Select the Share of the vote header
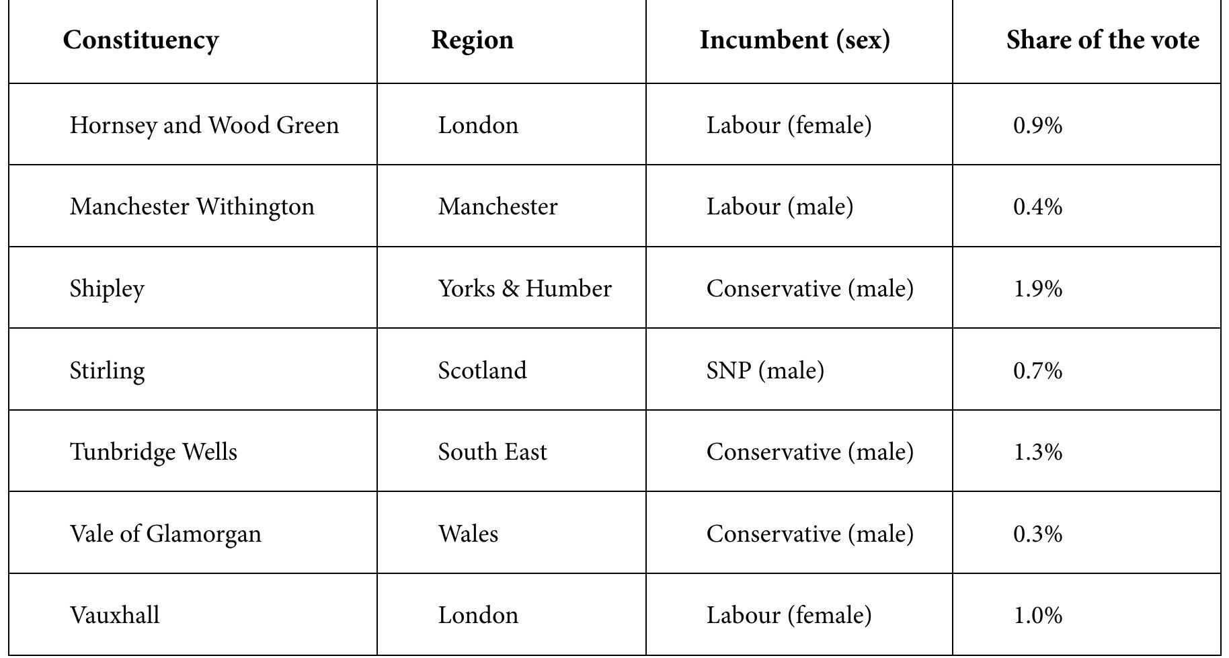The width and height of the screenshot is (1229, 658). coord(1103,40)
